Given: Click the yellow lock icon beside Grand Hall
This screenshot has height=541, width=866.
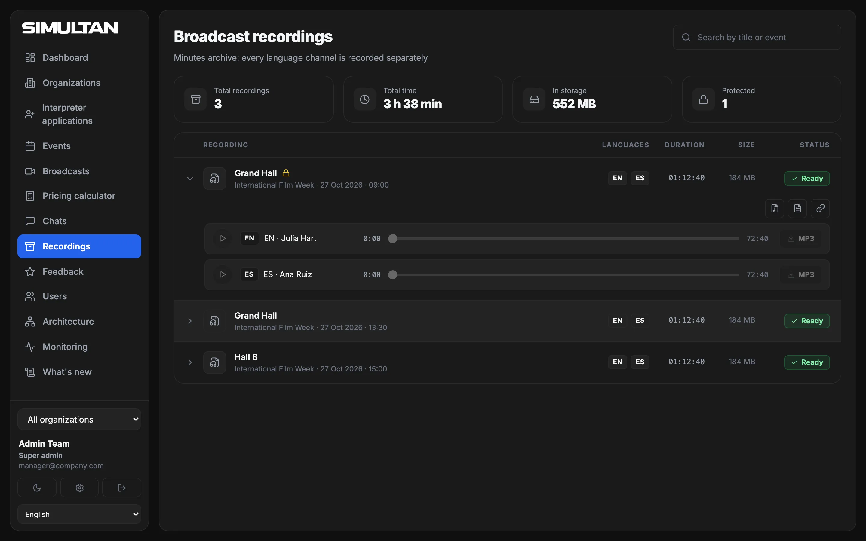Looking at the screenshot, I should [x=286, y=173].
